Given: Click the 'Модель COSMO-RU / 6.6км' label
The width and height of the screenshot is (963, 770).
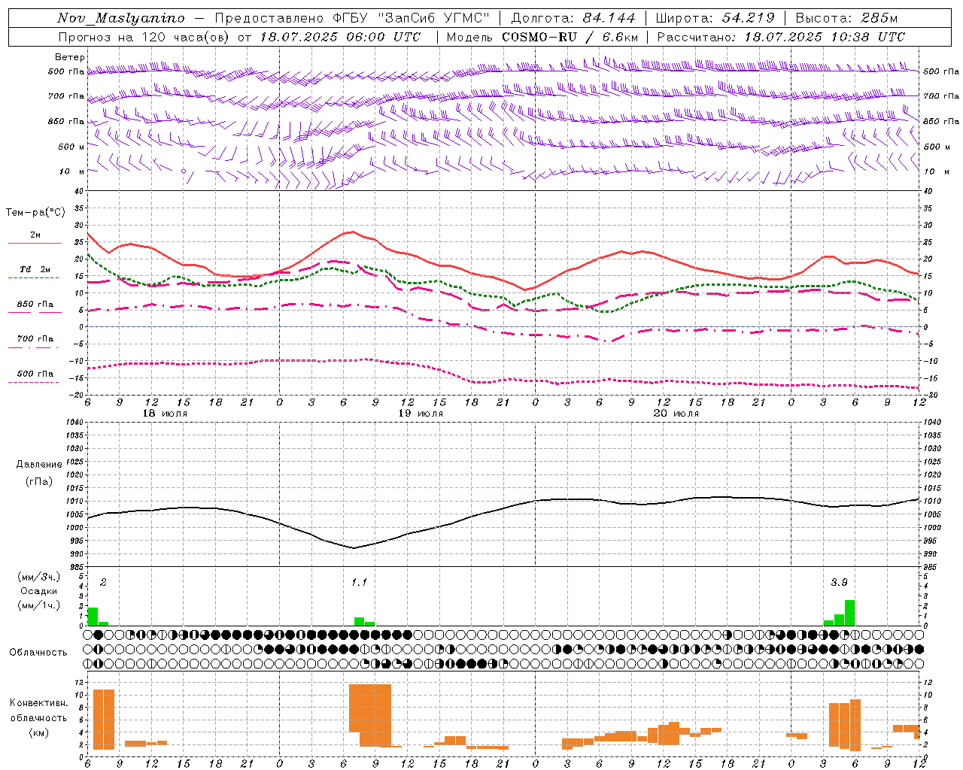Looking at the screenshot, I should 542,37.
